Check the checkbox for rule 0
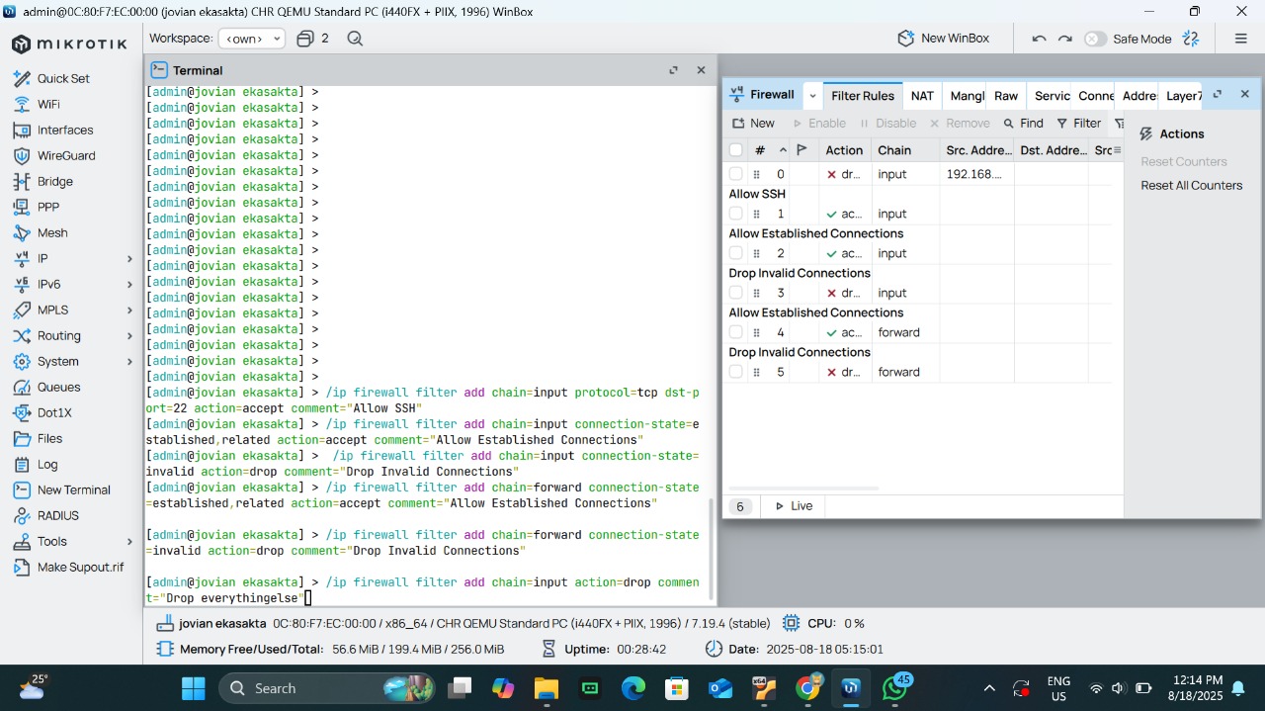 [735, 174]
